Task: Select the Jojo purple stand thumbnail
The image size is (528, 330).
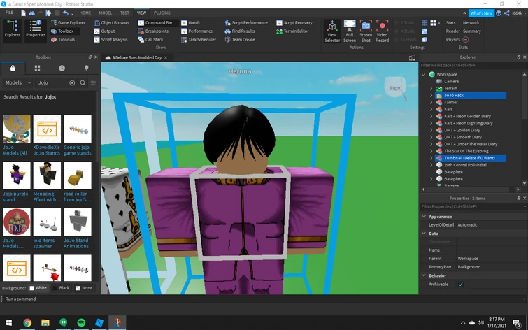Action: [17, 175]
